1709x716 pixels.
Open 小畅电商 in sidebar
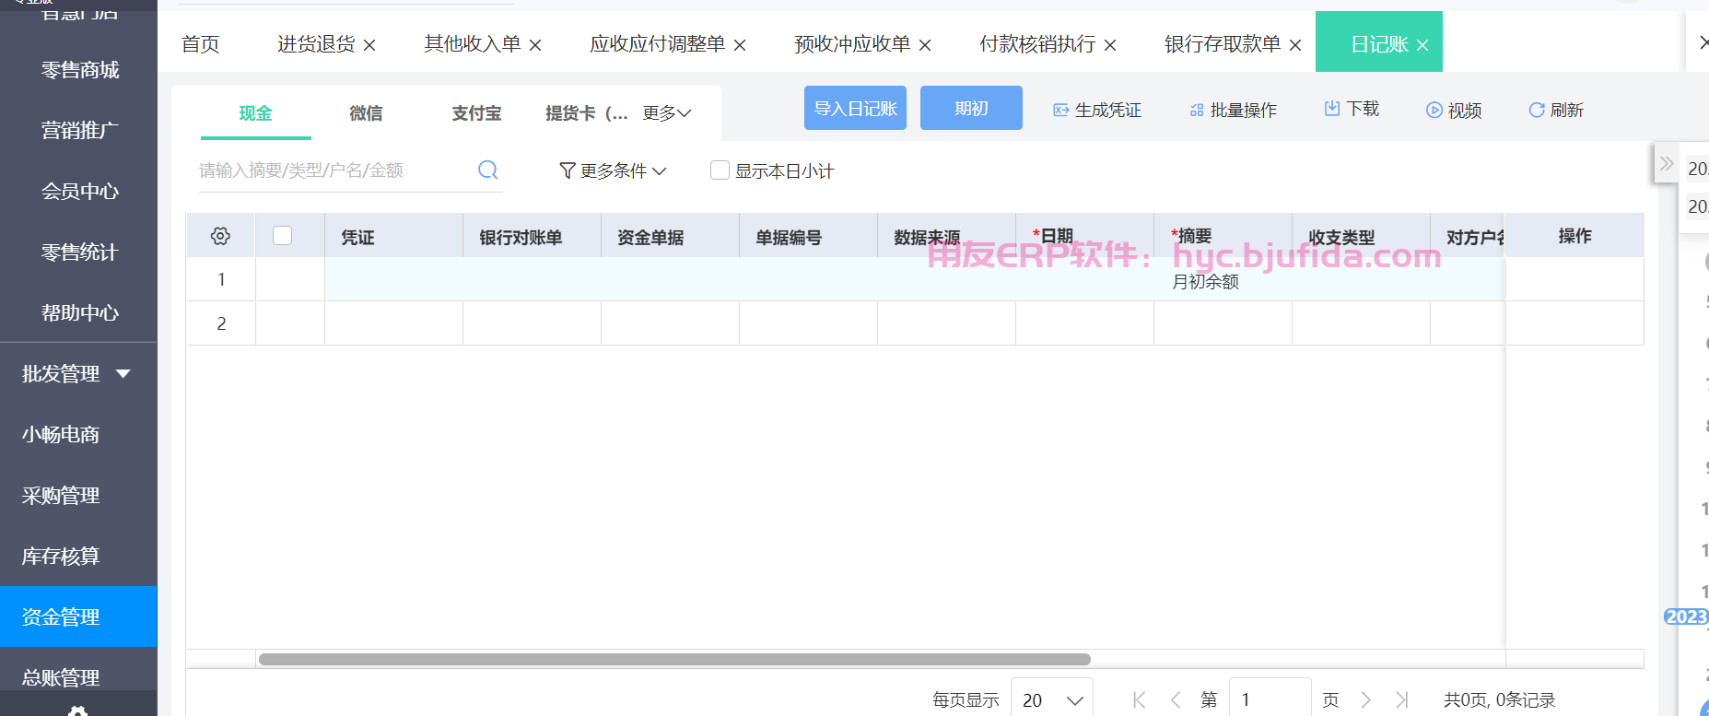tap(61, 434)
